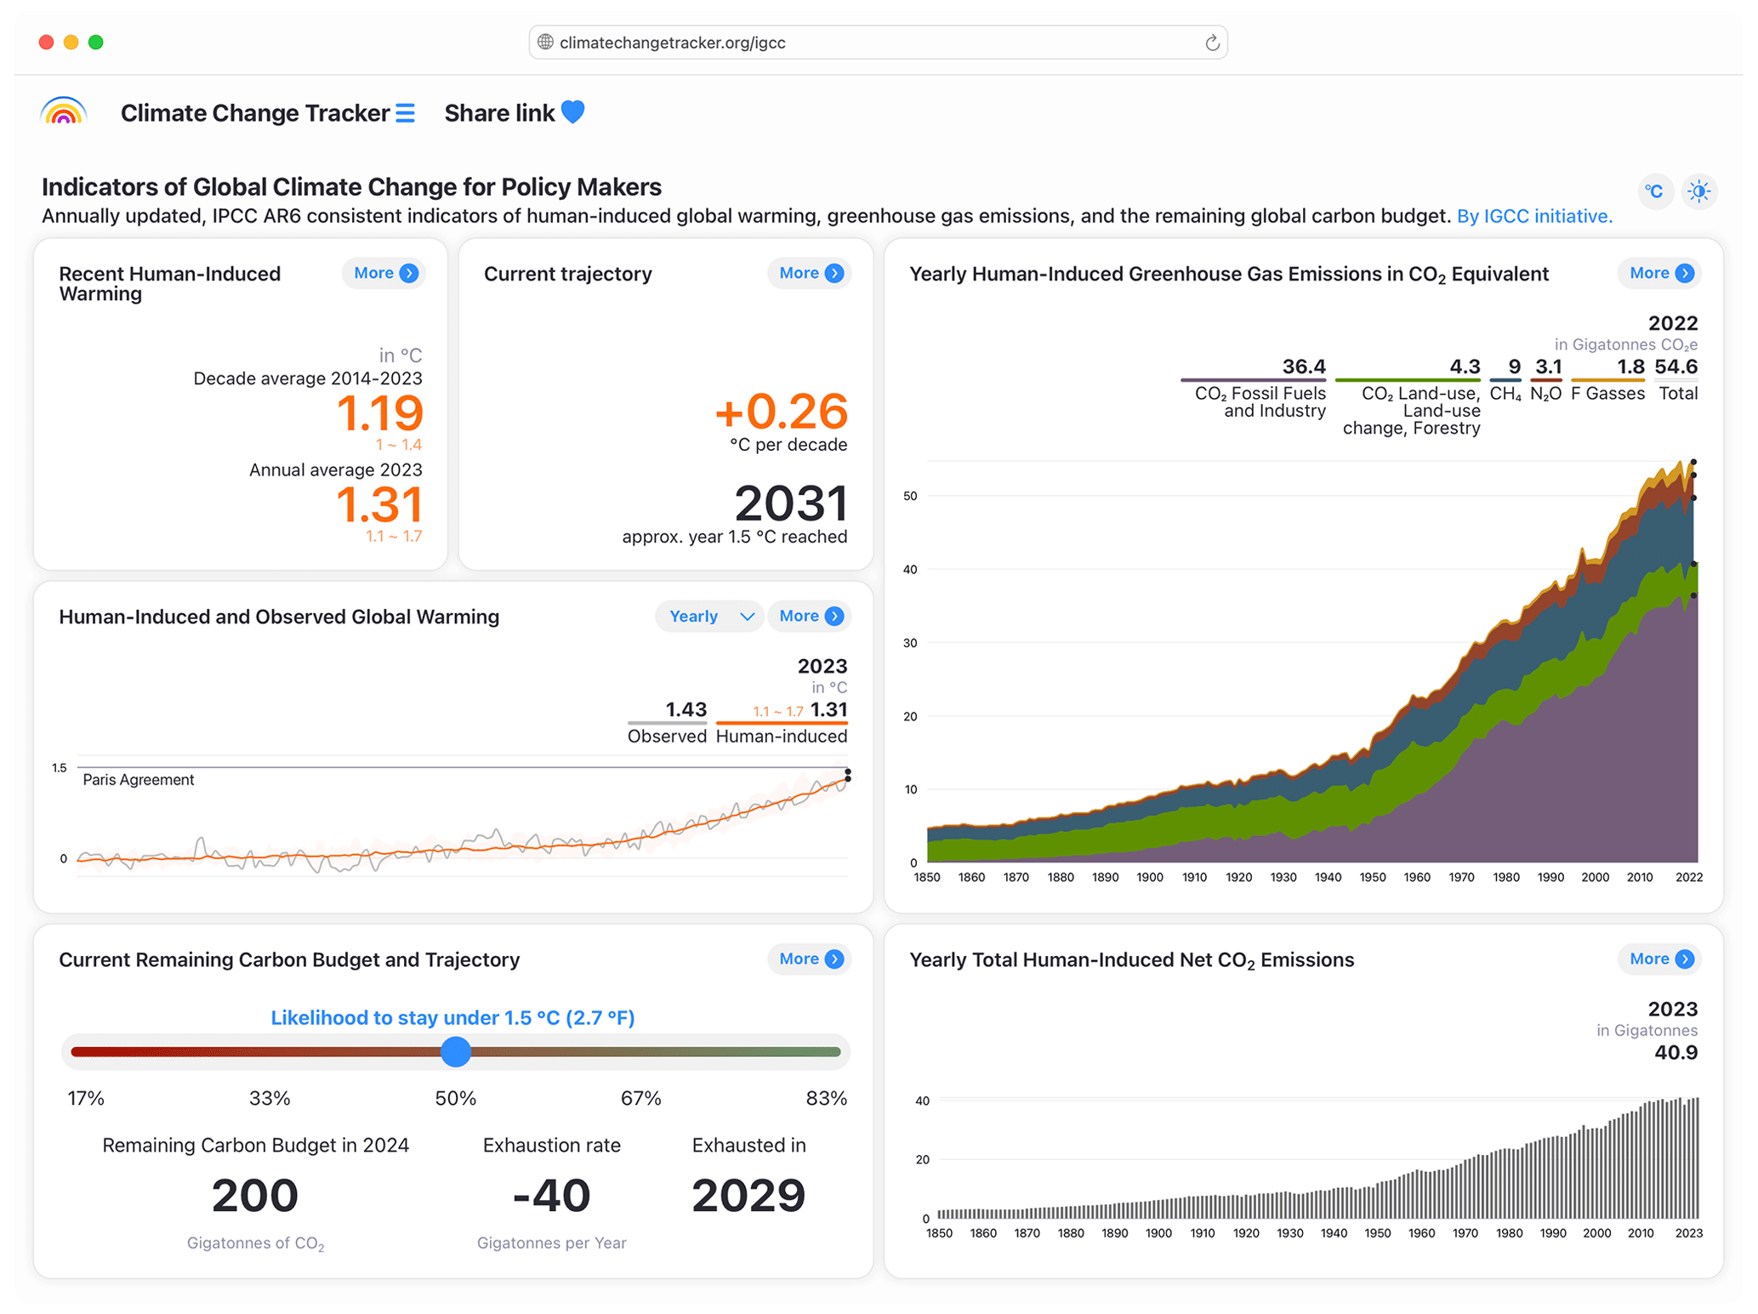Select the 83% likelihood label
This screenshot has width=1758, height=1314.
point(825,1098)
